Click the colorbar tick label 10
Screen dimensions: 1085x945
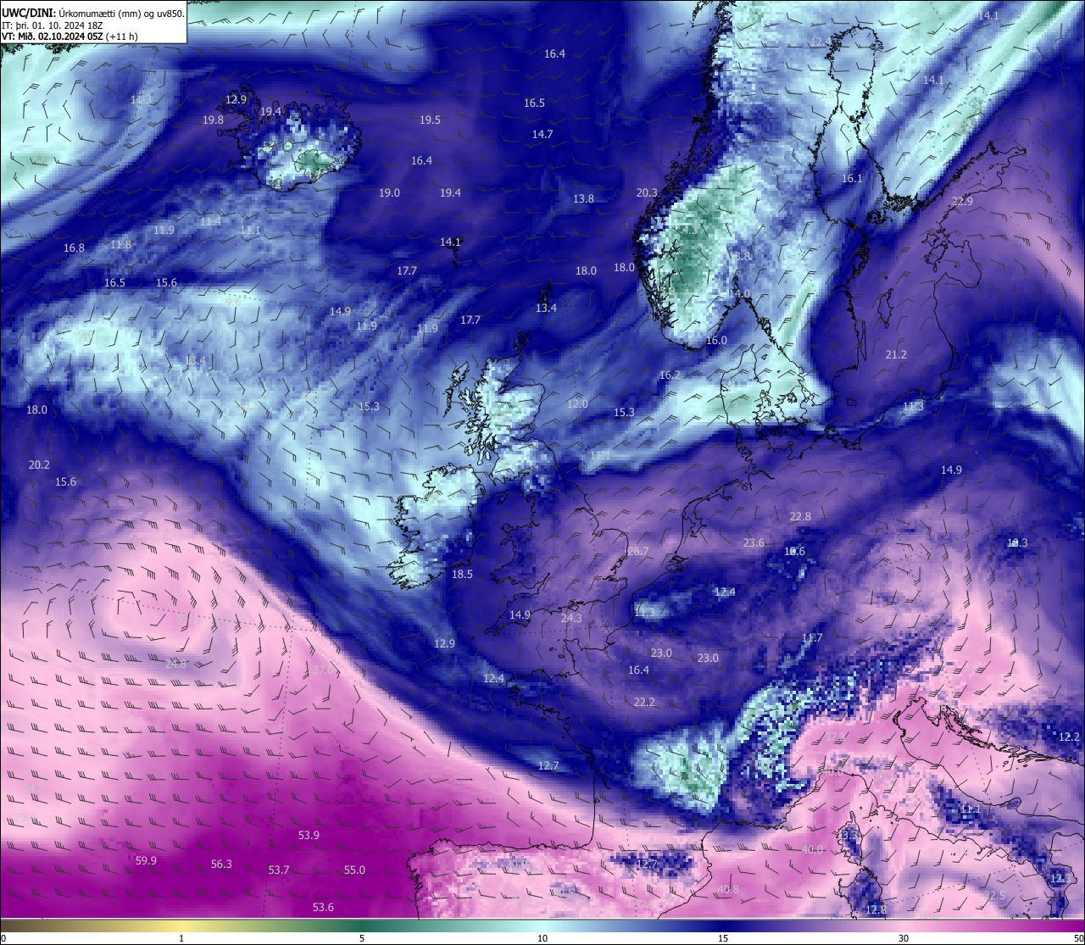542,938
